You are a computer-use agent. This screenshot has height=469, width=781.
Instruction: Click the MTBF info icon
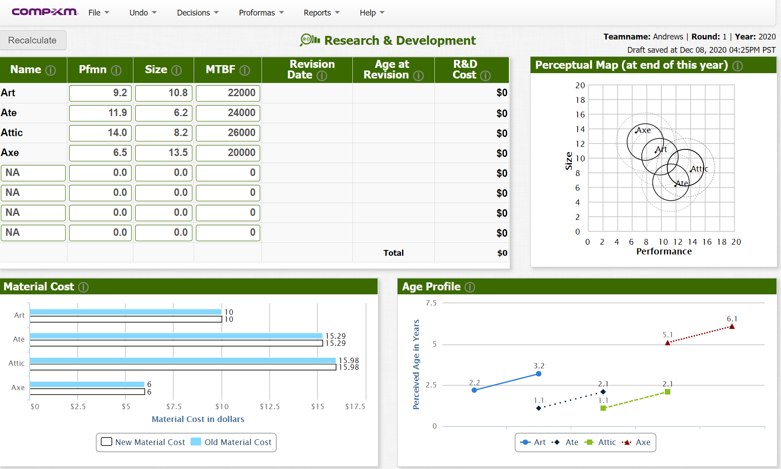coord(245,70)
